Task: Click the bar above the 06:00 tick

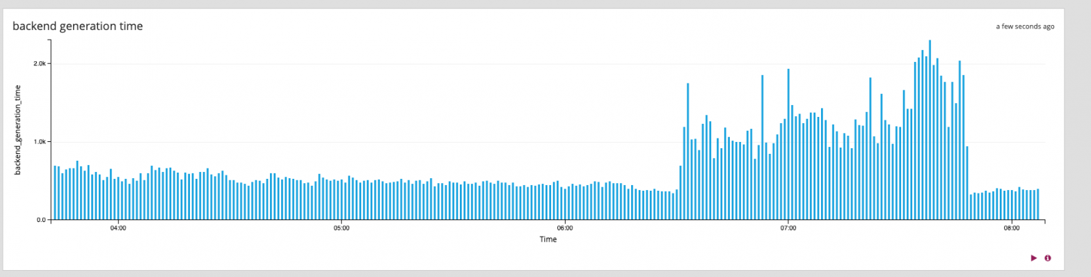Action: click(565, 203)
